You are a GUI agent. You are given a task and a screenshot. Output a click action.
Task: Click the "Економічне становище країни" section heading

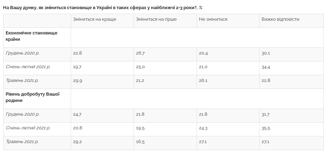point(32,36)
